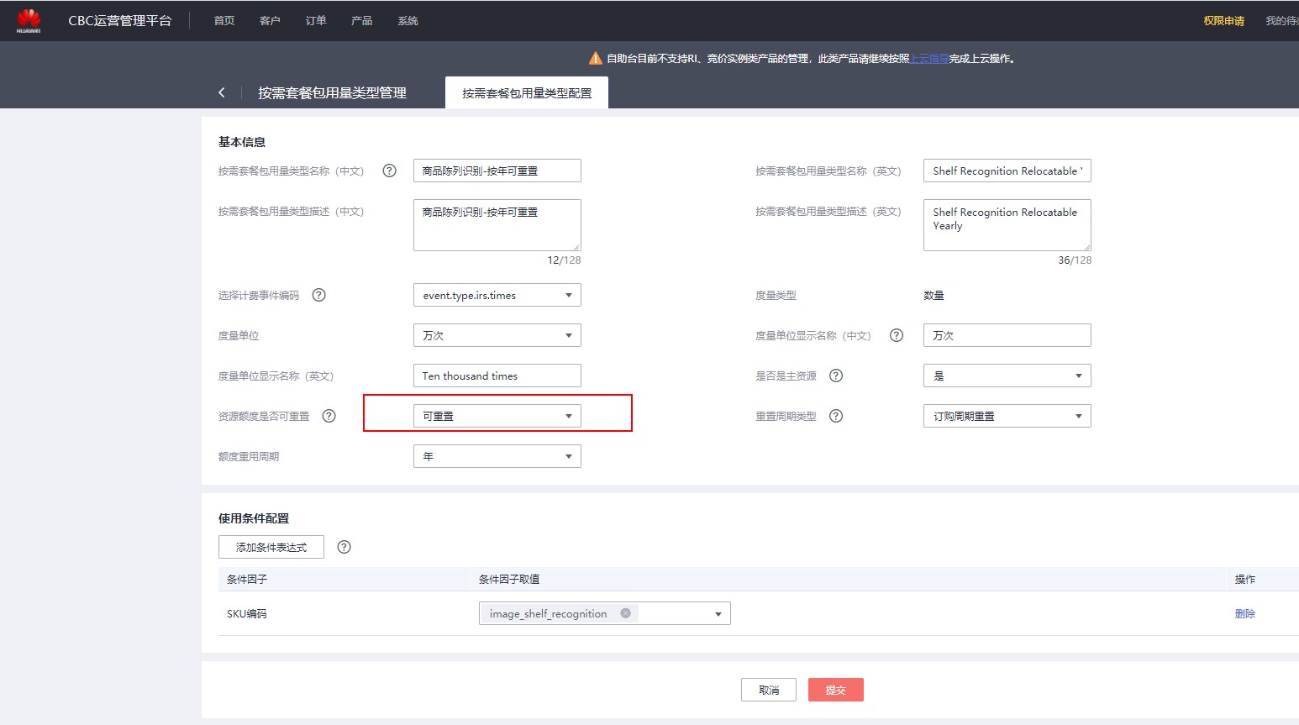Screen dimensions: 1299x725
Task: Open the 客户 menu item
Action: [x=270, y=21]
